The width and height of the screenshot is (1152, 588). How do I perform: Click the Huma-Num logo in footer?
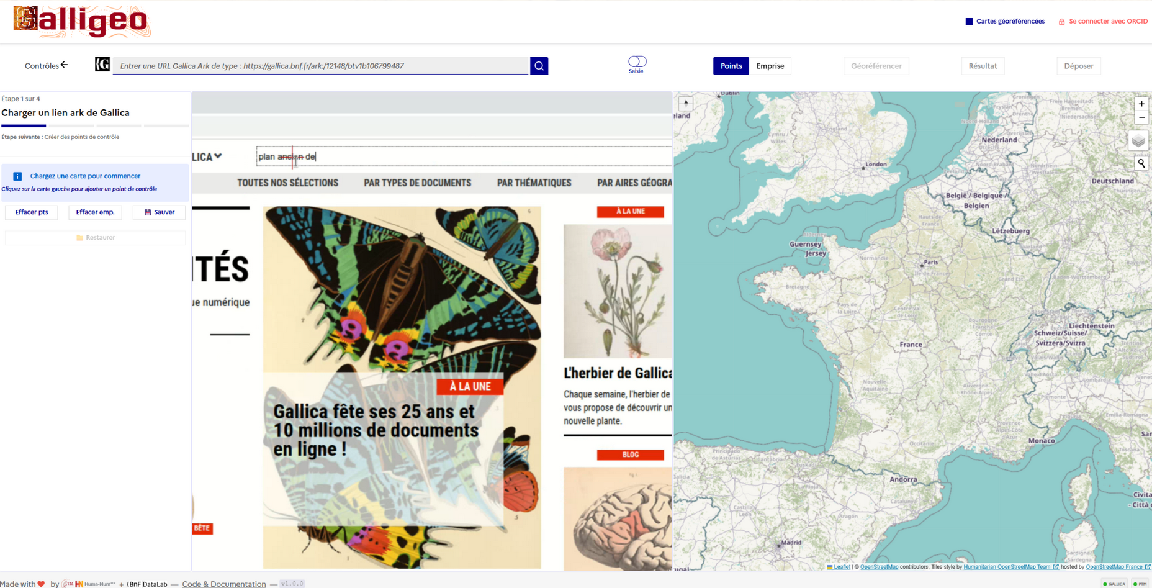click(95, 584)
